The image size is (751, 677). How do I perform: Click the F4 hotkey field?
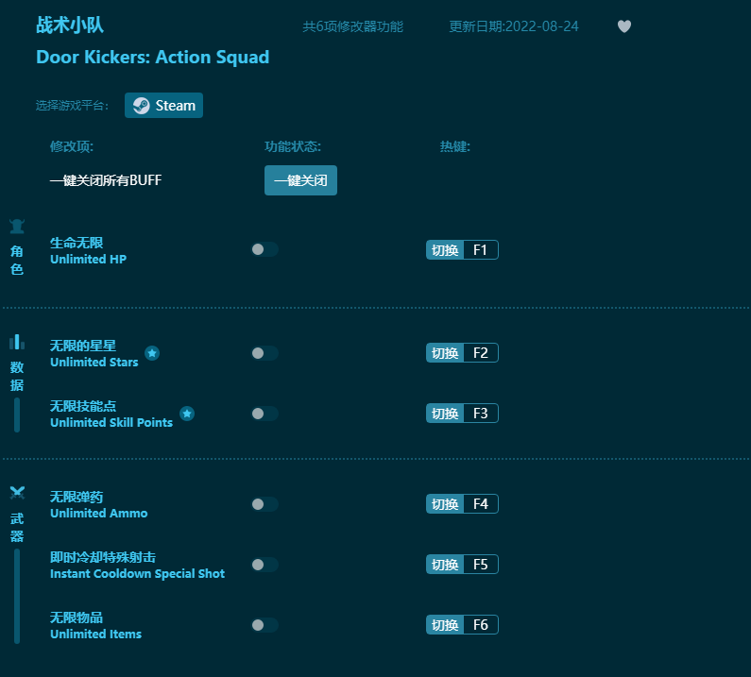(481, 503)
